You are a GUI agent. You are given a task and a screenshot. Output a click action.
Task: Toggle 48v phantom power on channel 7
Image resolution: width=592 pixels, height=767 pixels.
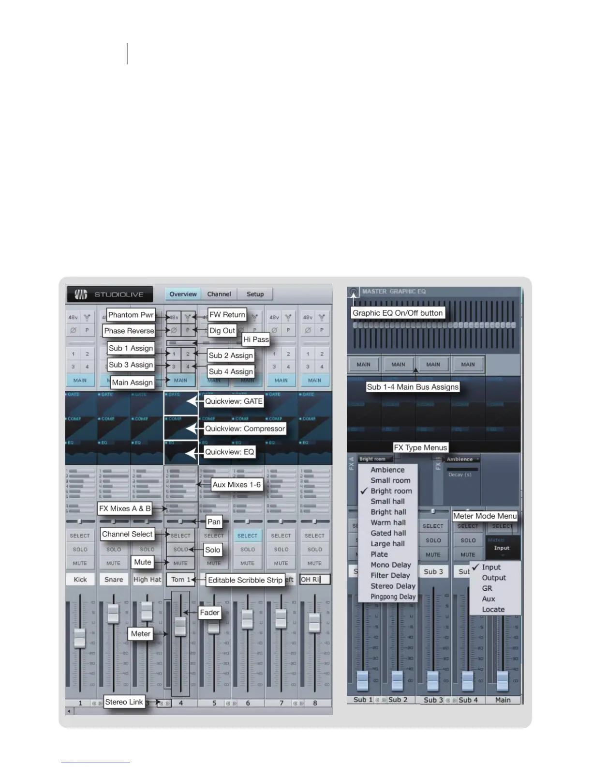pyautogui.click(x=274, y=318)
